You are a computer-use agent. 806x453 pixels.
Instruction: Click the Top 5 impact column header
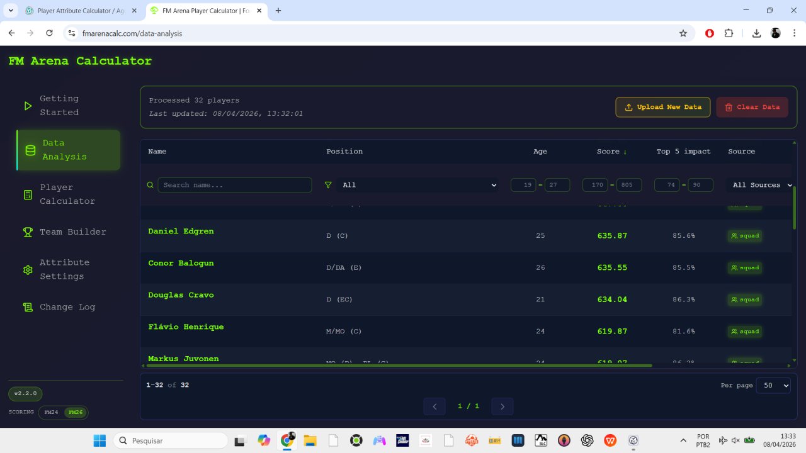click(x=683, y=152)
